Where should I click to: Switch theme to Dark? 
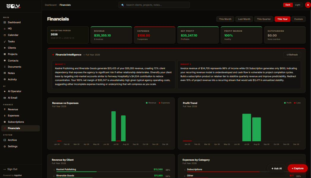[288, 5]
